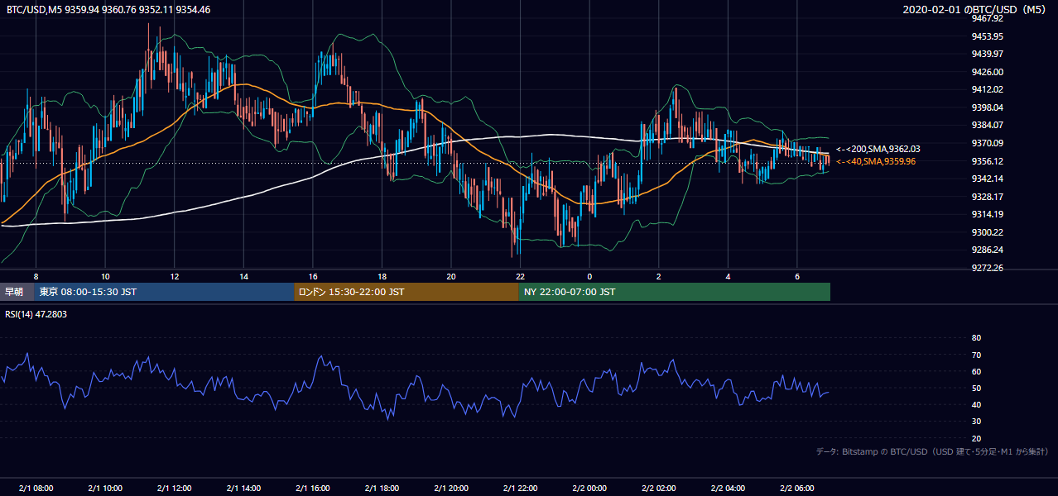
Task: Click the 2/1 20:00 date label
Action: (x=450, y=488)
